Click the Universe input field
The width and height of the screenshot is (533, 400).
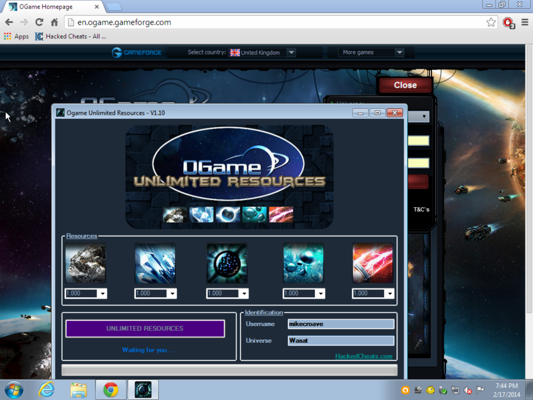341,341
